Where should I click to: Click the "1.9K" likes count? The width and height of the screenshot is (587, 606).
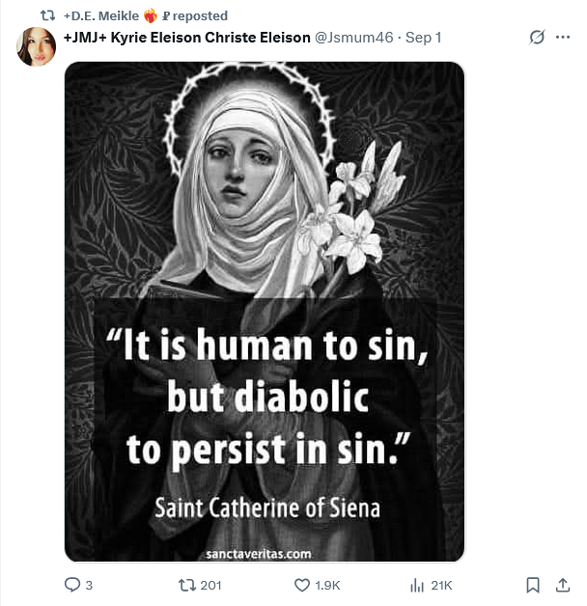tap(327, 585)
